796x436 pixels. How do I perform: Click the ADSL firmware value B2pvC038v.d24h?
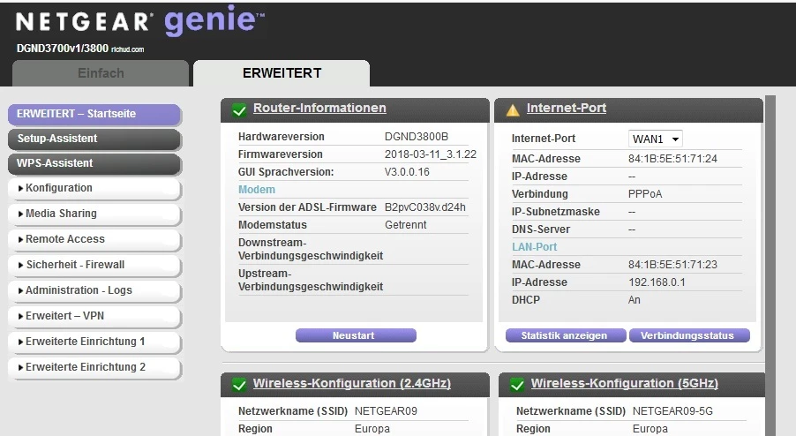tap(424, 207)
